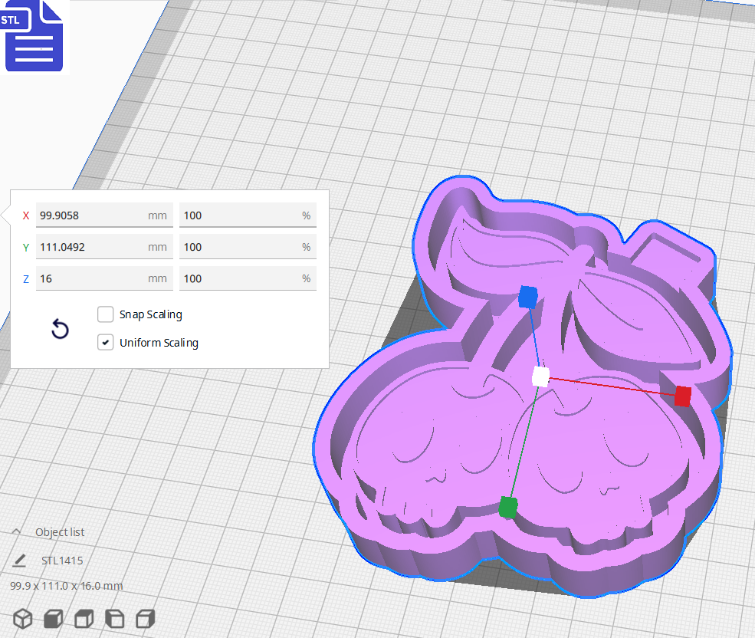Image resolution: width=755 pixels, height=638 pixels.
Task: Enable Snap Scaling
Action: [x=105, y=314]
